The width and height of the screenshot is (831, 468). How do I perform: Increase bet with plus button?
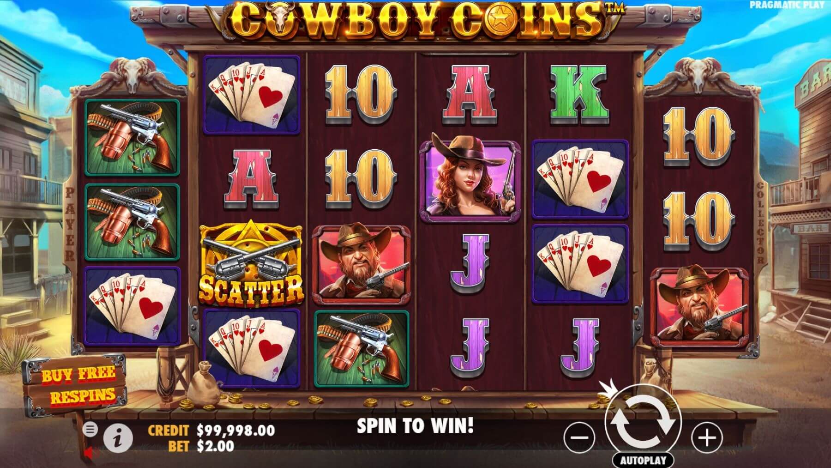tap(707, 437)
